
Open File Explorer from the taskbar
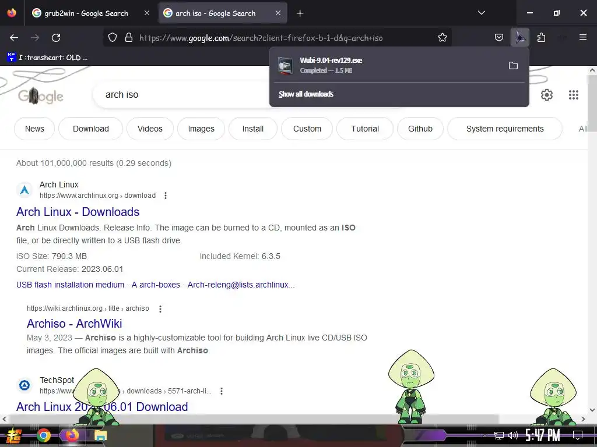(x=101, y=435)
